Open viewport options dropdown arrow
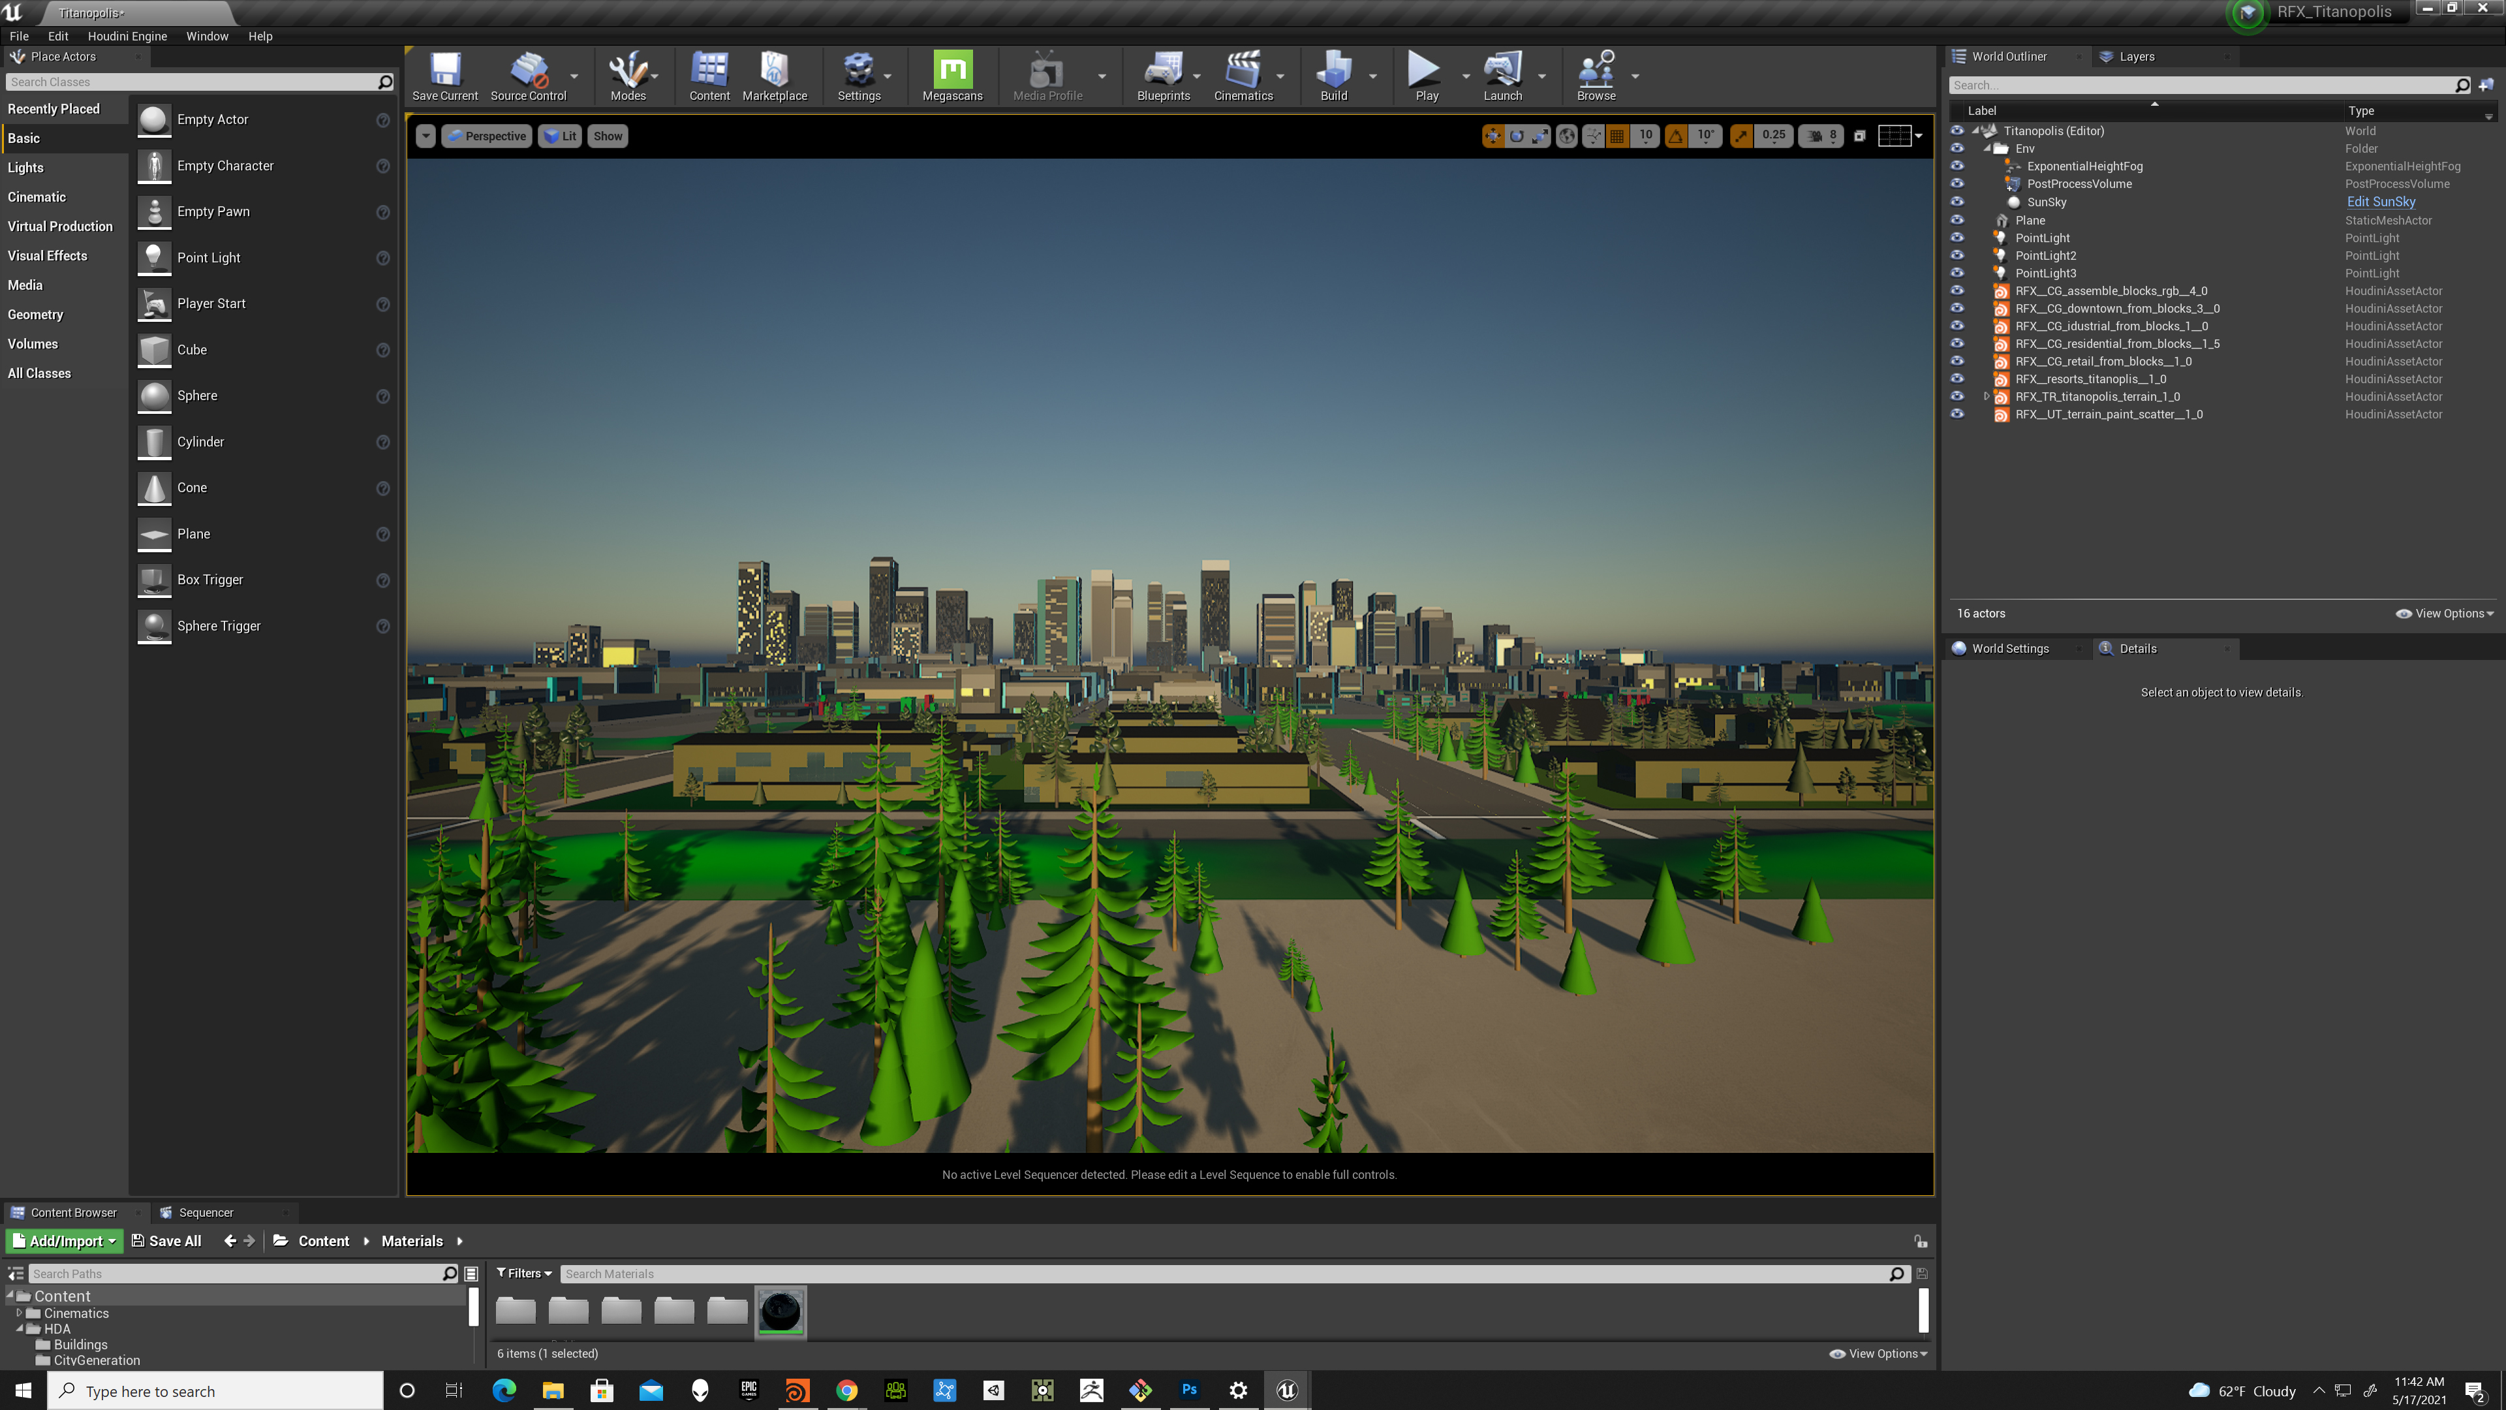This screenshot has width=2506, height=1410. [425, 136]
